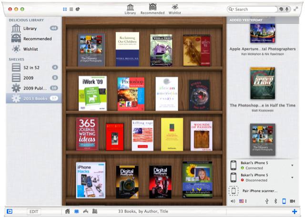Image resolution: width=305 pixels, height=218 pixels.
Task: Click the EDIT button
Action: [x=34, y=212]
